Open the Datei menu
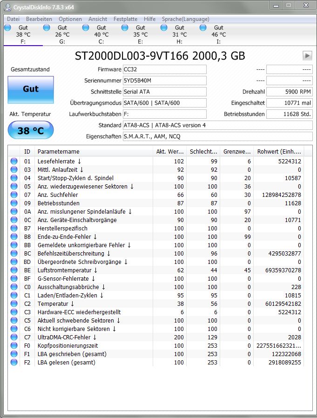317x418 pixels. [x=13, y=19]
